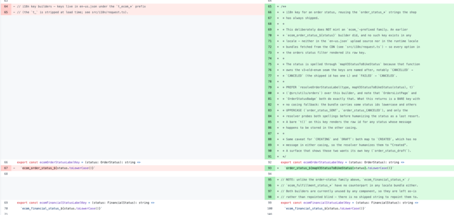454x215 pixels.
Task: Click line 'Same caveat for `CREATING` and `DRAFT`'
Action: (349, 139)
